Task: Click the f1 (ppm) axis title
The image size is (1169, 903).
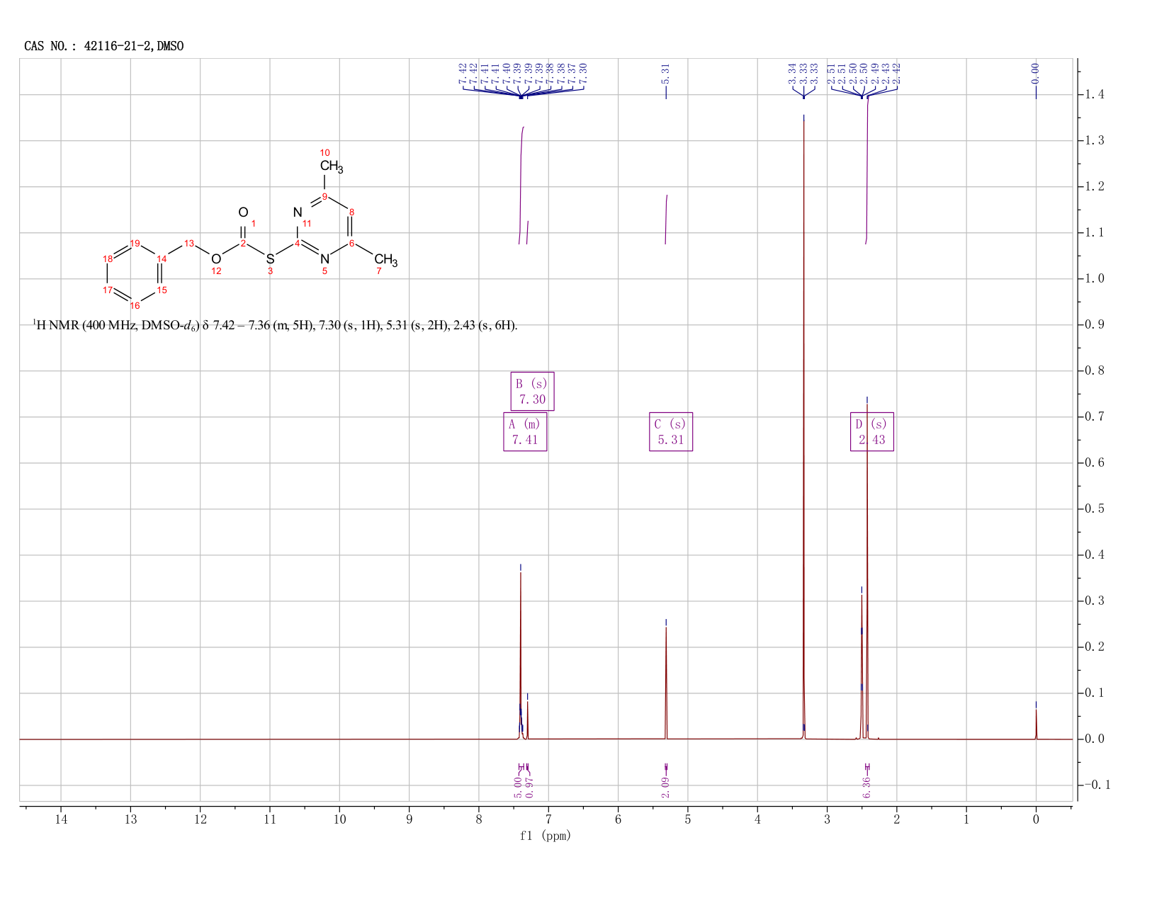Action: [x=546, y=836]
